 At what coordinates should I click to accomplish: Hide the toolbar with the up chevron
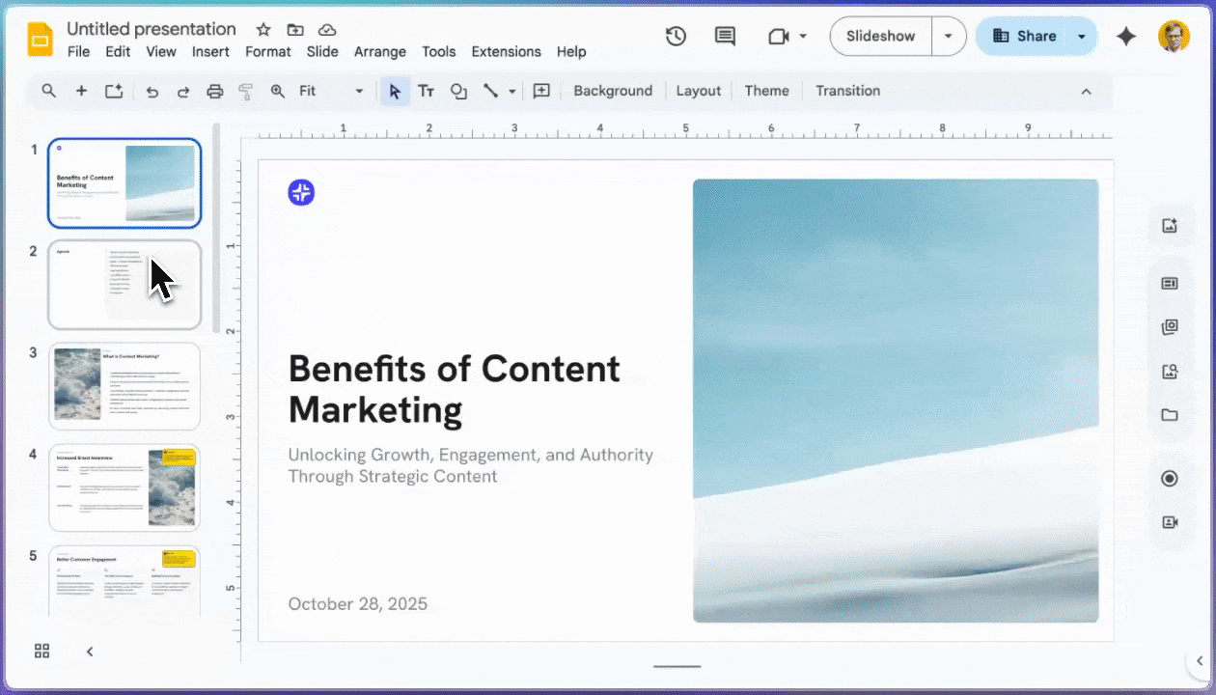click(1086, 91)
